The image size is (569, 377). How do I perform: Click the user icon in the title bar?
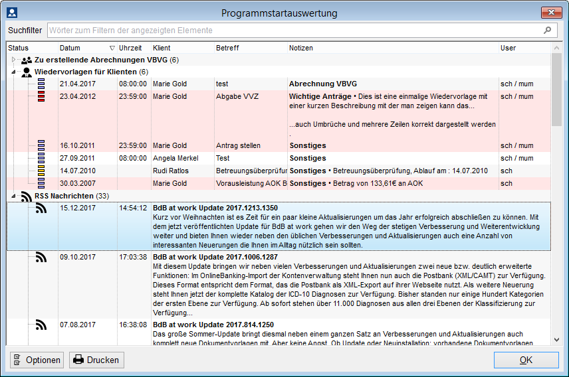coord(12,13)
